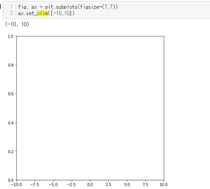Click the y-axis tick label 0.2
This screenshot has height=189, width=210.
pyautogui.click(x=11, y=152)
